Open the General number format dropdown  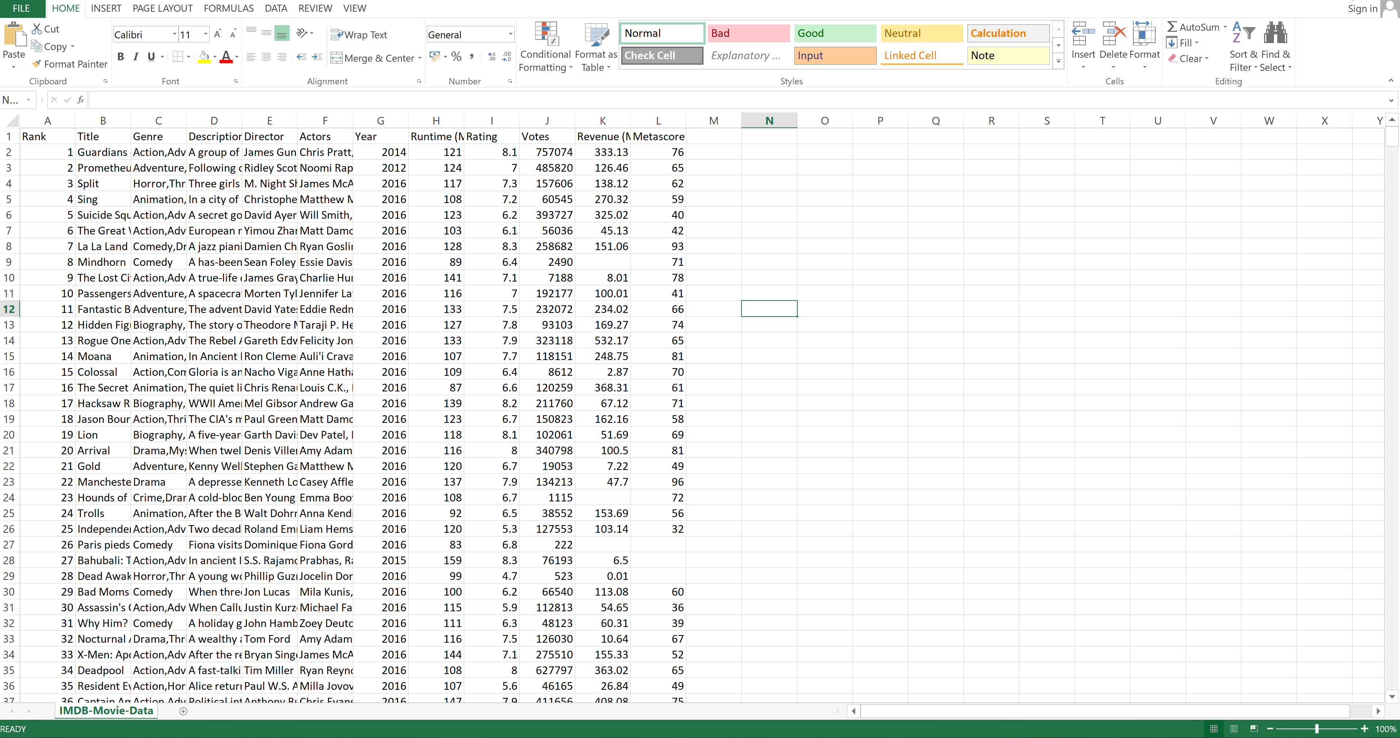click(510, 34)
